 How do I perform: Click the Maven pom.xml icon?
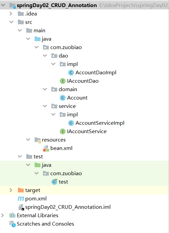[20, 198]
